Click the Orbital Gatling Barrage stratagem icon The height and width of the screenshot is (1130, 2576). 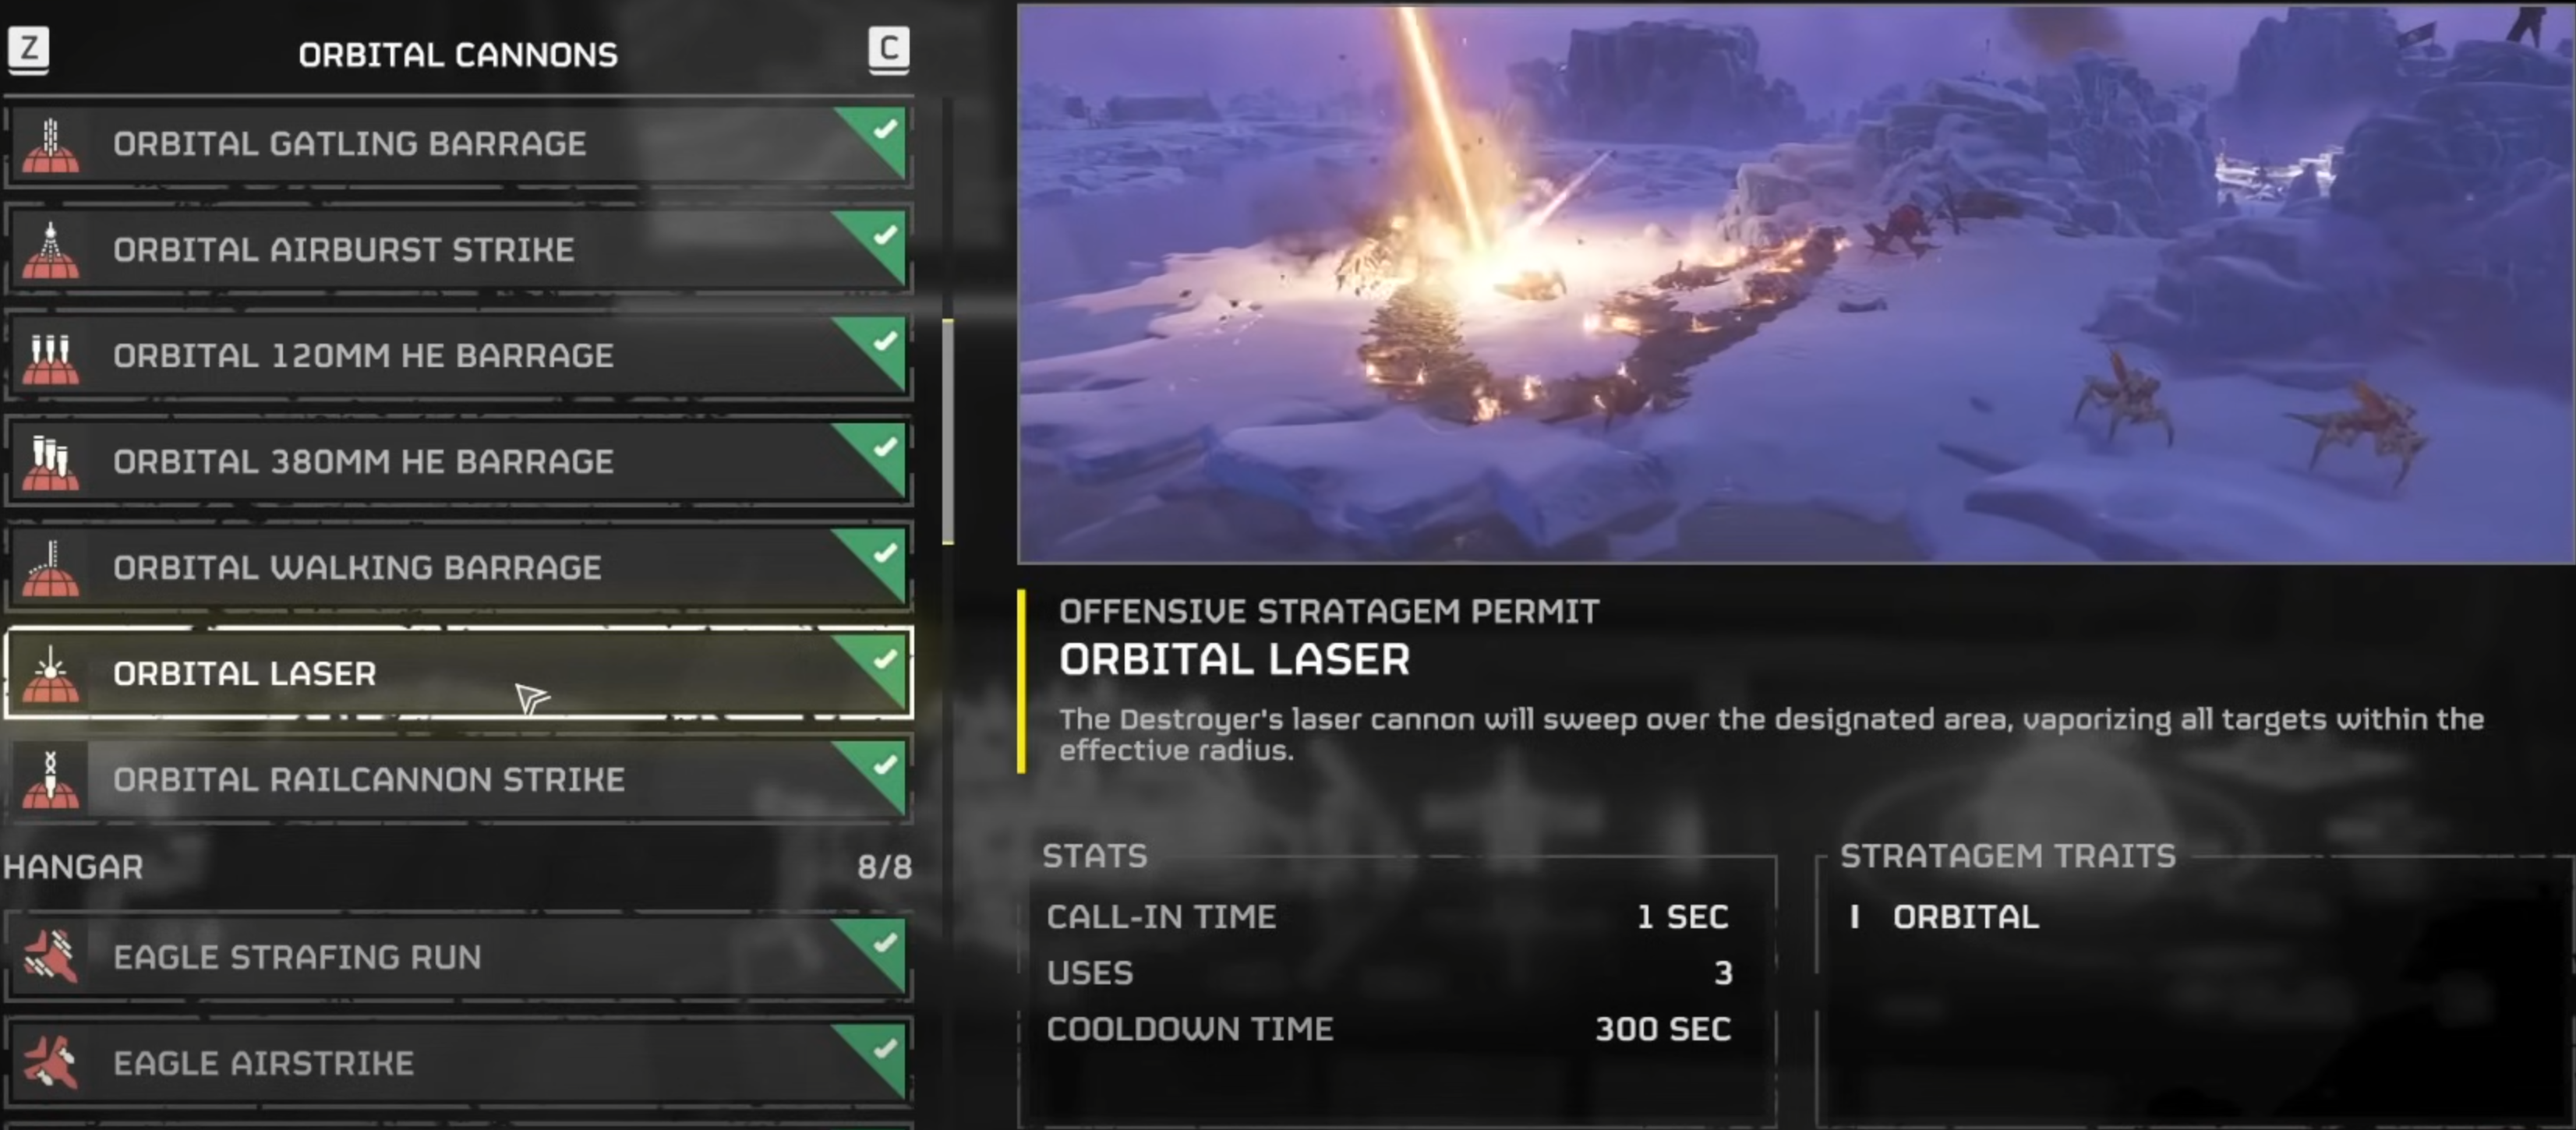(x=50, y=144)
